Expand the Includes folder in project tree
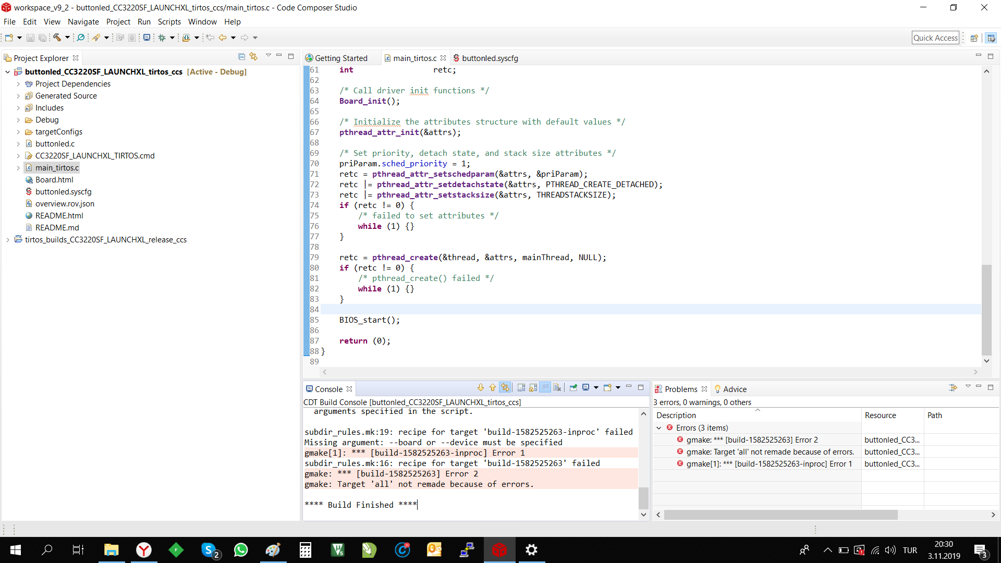Image resolution: width=1001 pixels, height=563 pixels. coord(18,108)
